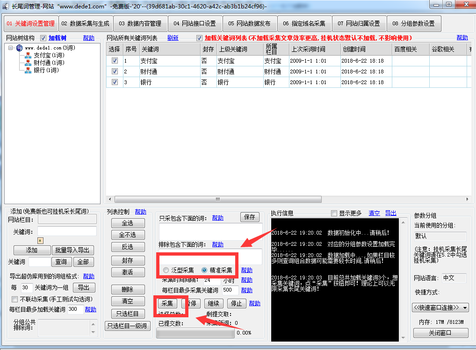476x350 pixels.
Task: Uncheck the 财付通 keyword row checkbox
Action: [x=115, y=71]
